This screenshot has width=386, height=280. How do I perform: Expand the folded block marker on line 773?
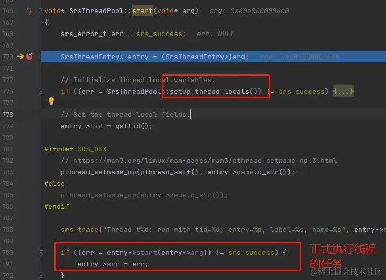(x=41, y=91)
